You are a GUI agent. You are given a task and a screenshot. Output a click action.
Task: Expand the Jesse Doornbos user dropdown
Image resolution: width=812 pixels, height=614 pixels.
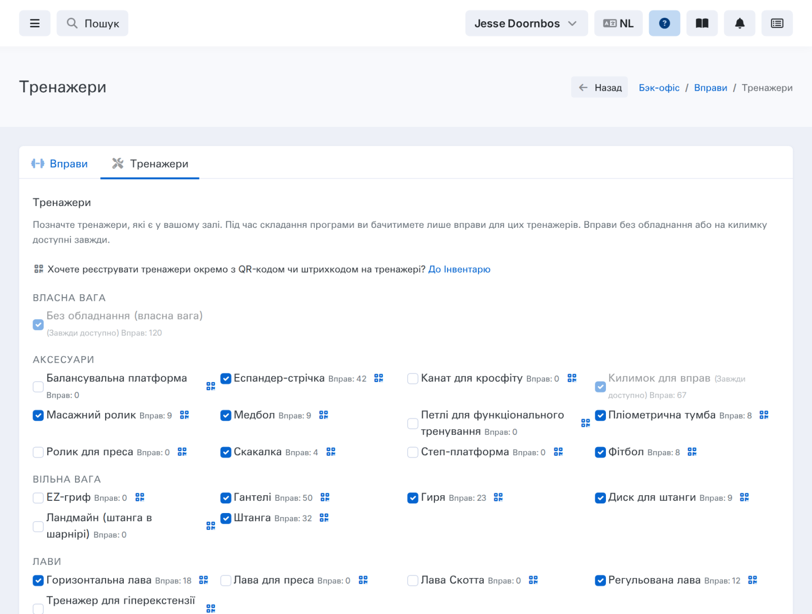click(526, 23)
